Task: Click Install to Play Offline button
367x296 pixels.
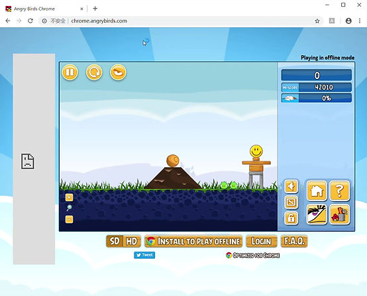Action: [x=193, y=242]
